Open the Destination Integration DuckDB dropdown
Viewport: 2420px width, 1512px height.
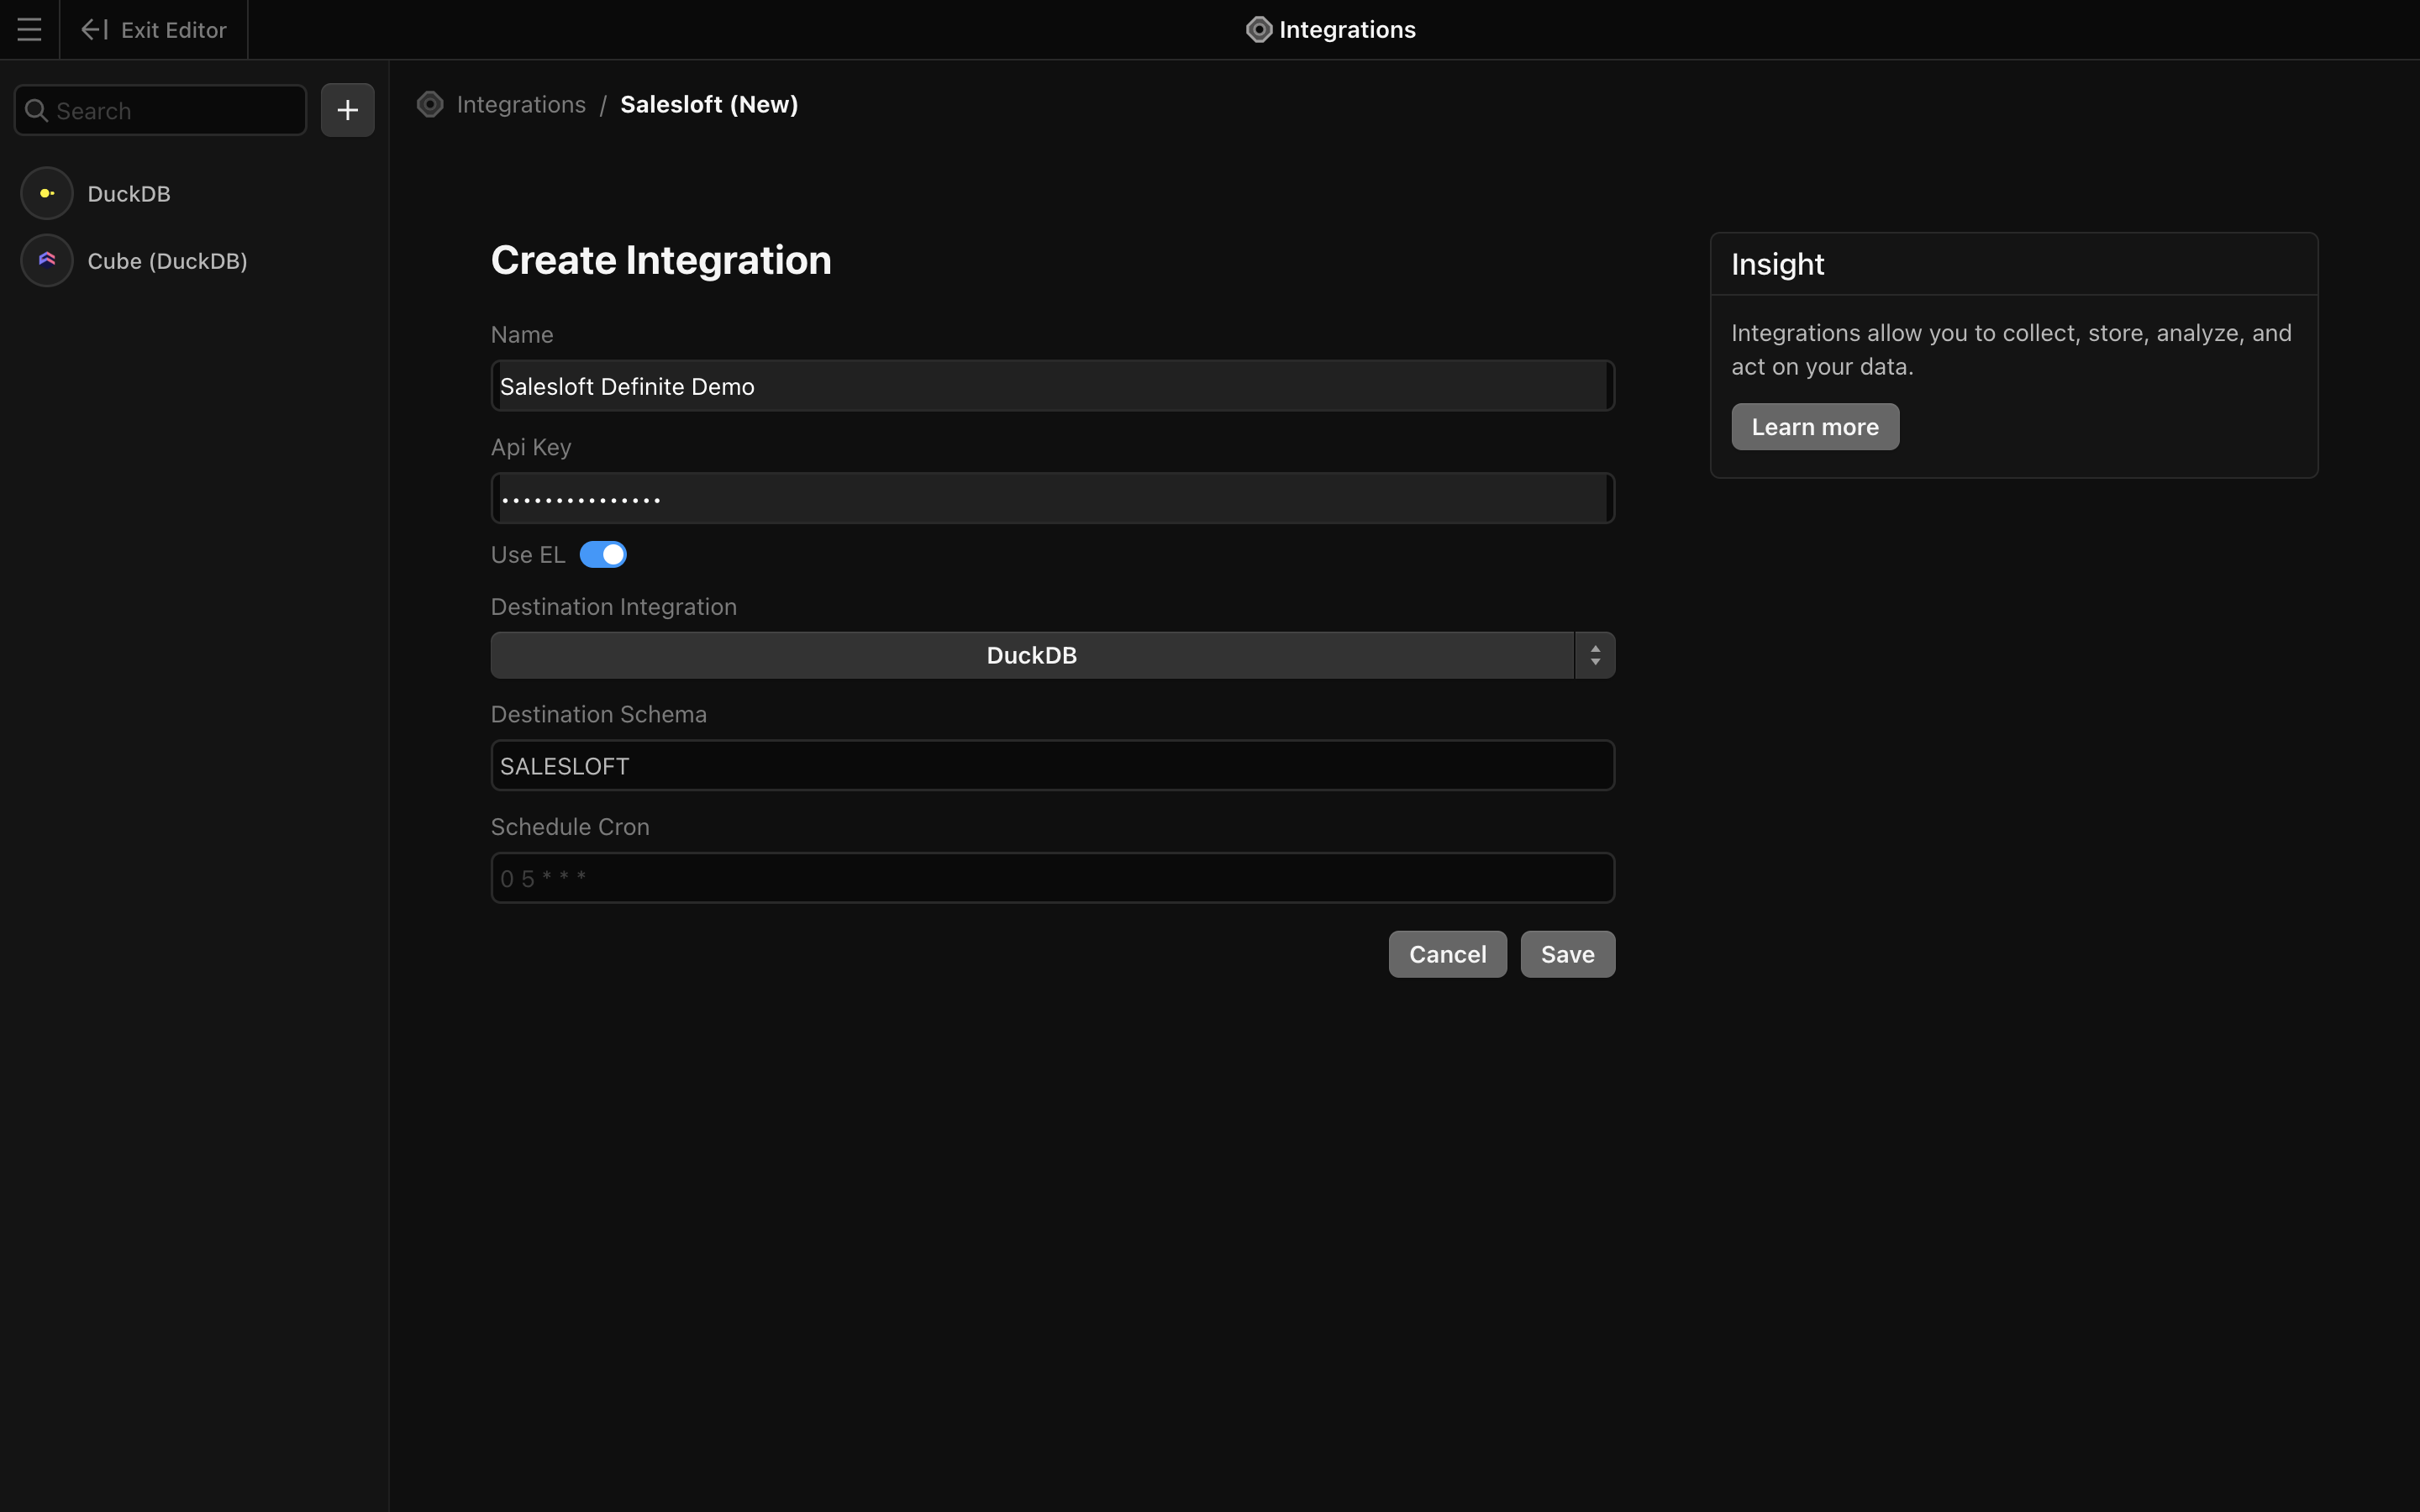pyautogui.click(x=1031, y=656)
